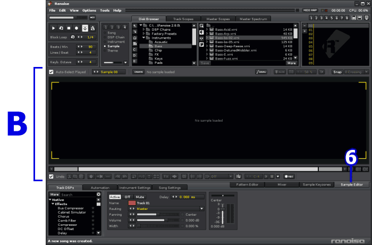Click the FX button in sample toolbar
Image resolution: width=372 pixels, height=245 pixels.
pyautogui.click(x=166, y=176)
